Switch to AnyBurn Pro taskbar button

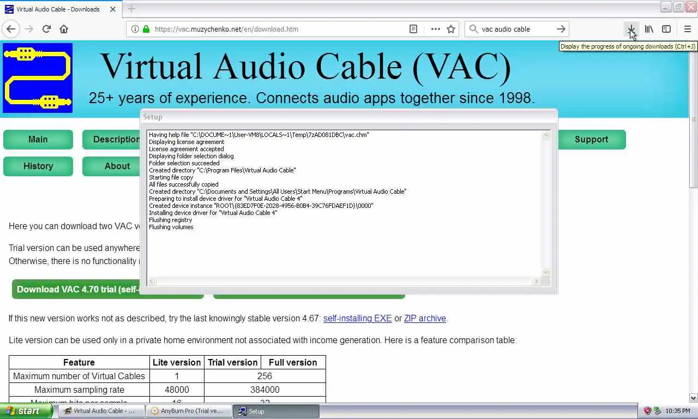189,411
